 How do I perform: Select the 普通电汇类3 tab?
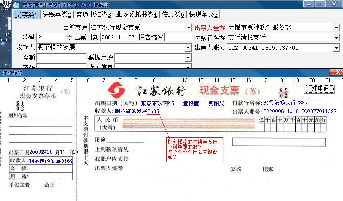point(93,15)
